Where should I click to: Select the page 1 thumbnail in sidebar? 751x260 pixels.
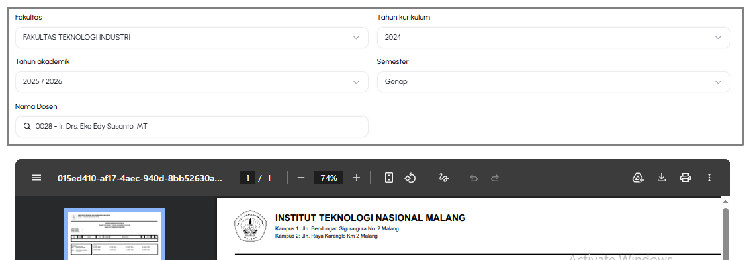tap(114, 234)
